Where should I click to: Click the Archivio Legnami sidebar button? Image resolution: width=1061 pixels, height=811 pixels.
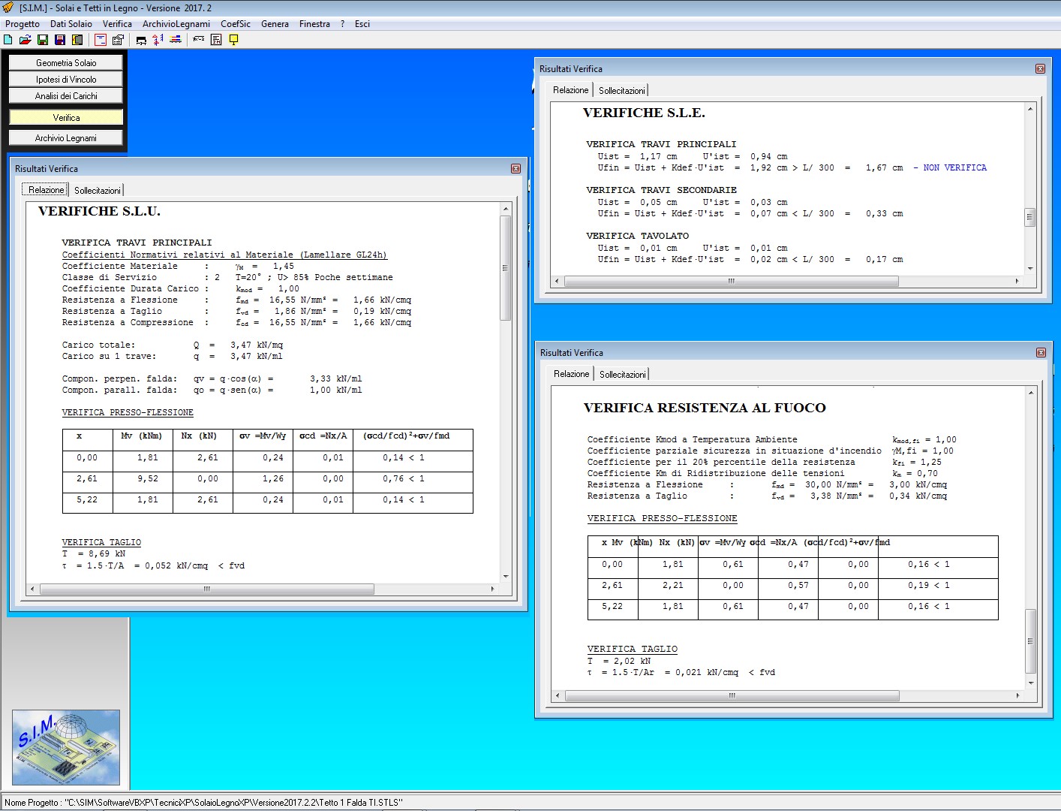[66, 138]
